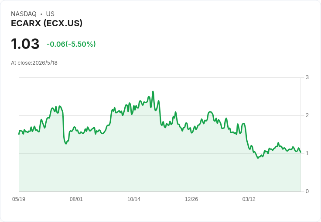
Task: Click the sharp dip bottom before 08/01
Action: (66, 144)
